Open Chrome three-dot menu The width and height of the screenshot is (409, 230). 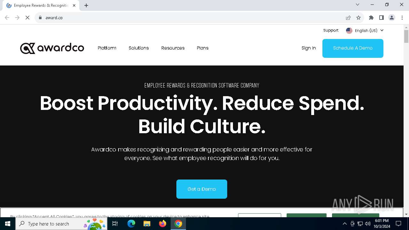coord(402,18)
